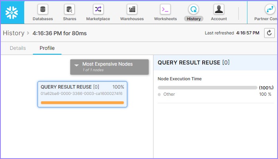Select the QUERY RESULT REUSE node
Screen dimensions: 278x159
pos(82,94)
